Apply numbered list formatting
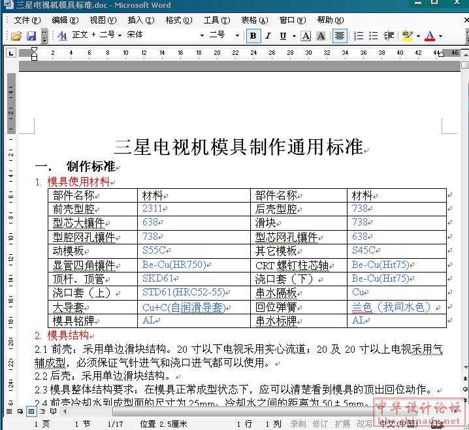The image size is (469, 430). click(x=359, y=36)
